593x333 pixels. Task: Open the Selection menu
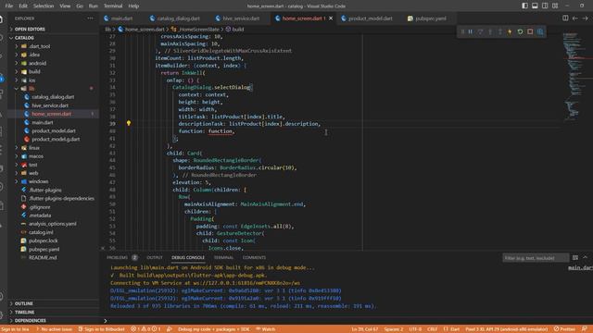44,6
